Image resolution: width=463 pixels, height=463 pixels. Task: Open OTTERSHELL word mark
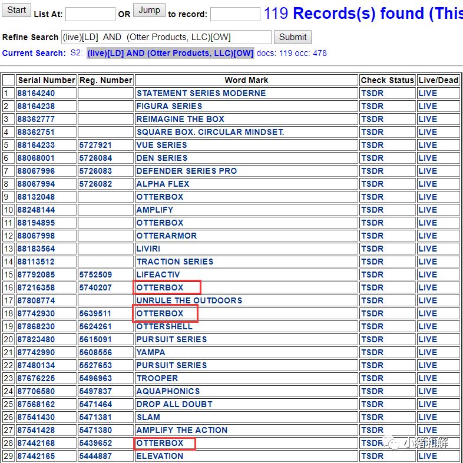(164, 326)
